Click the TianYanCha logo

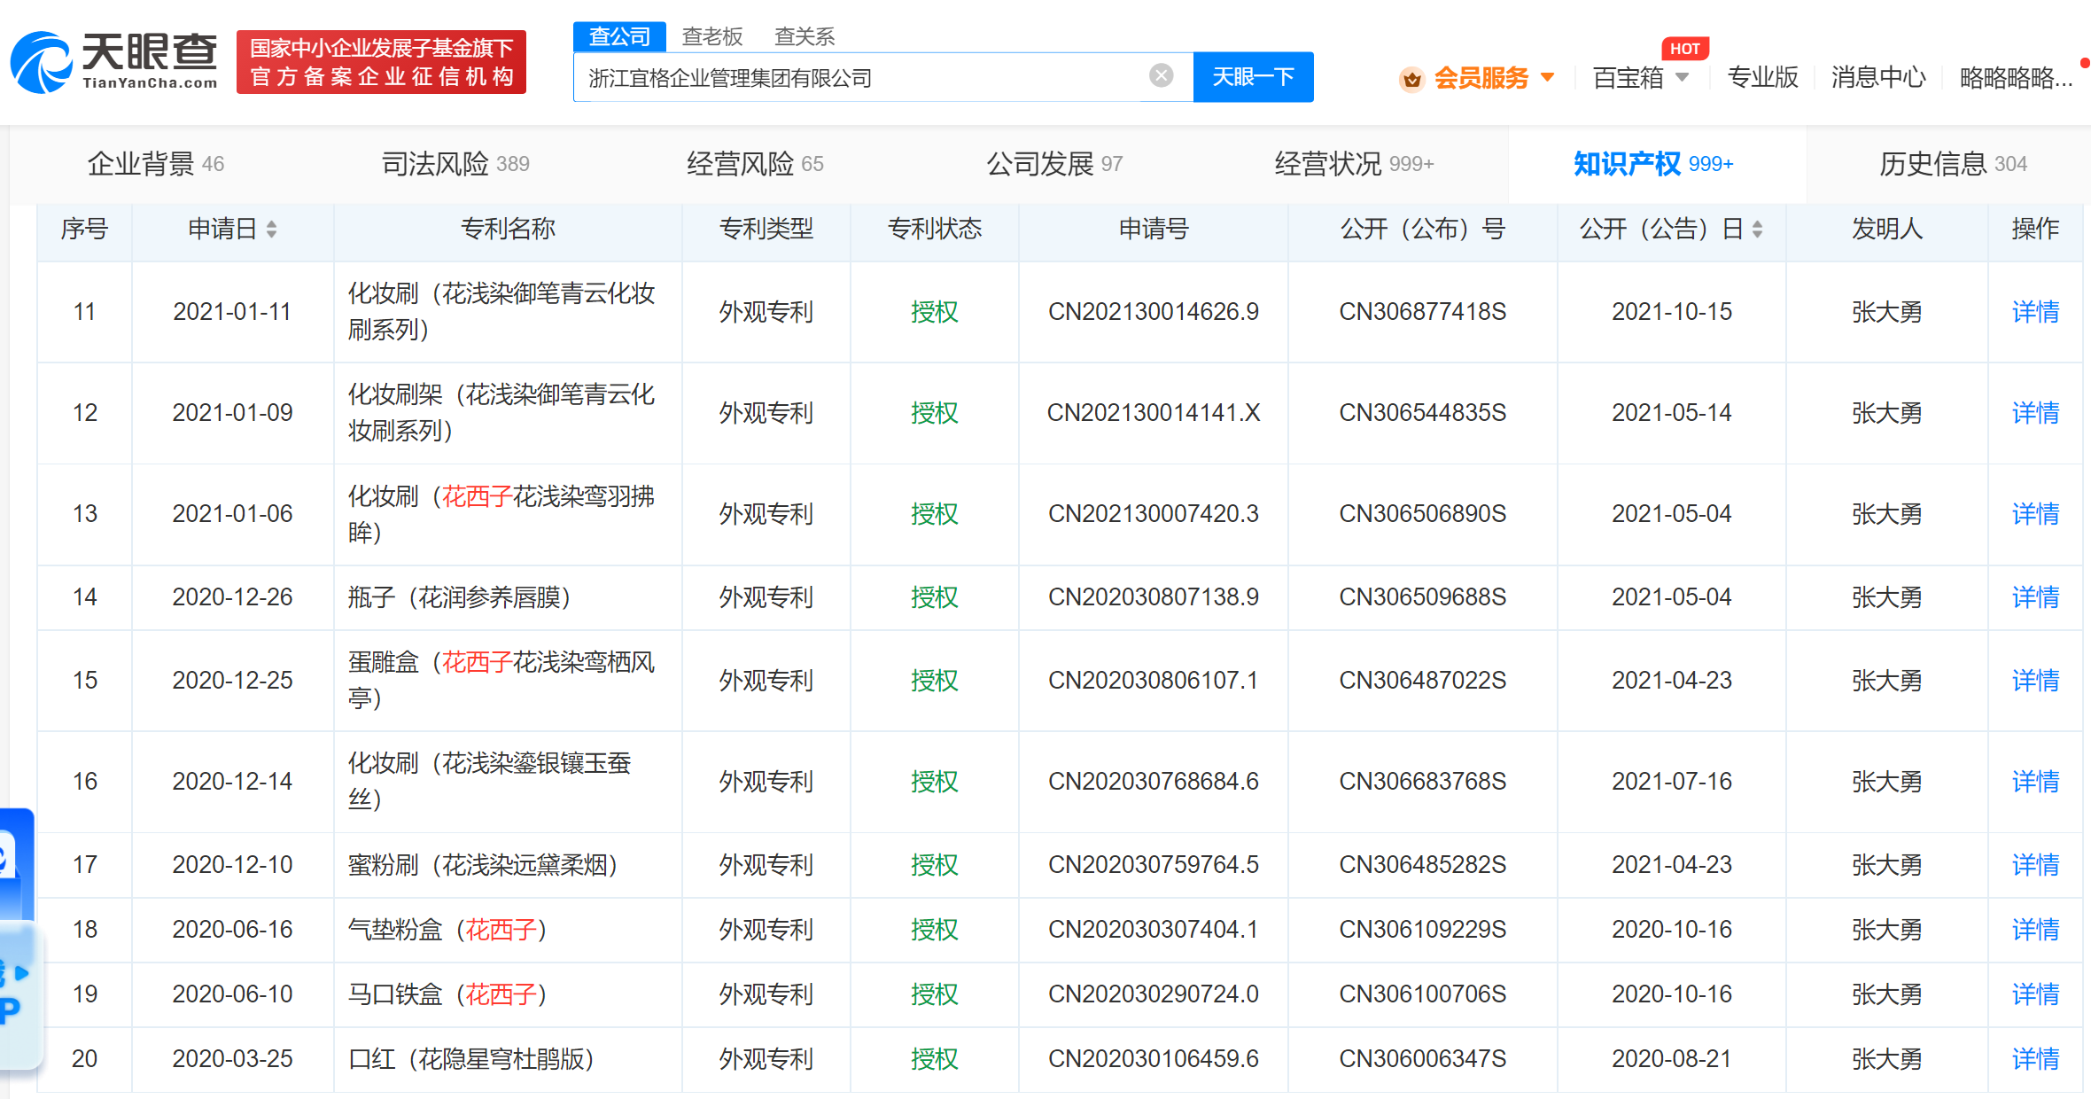click(113, 62)
